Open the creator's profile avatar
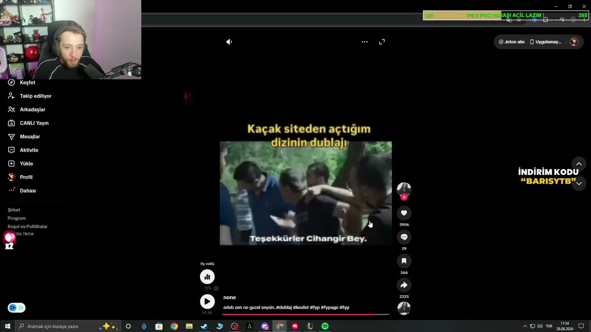Image resolution: width=591 pixels, height=332 pixels. tap(404, 188)
